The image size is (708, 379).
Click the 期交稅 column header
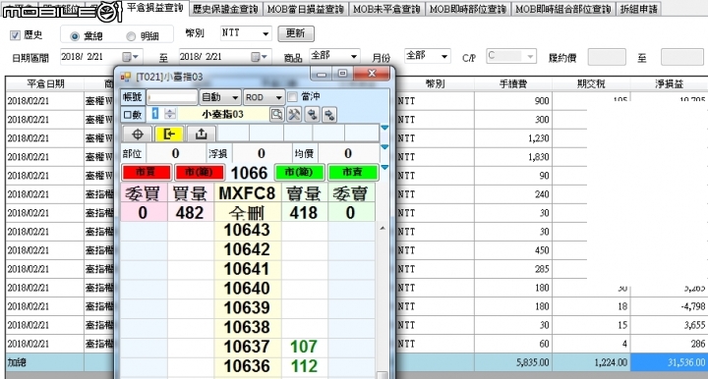pyautogui.click(x=591, y=83)
